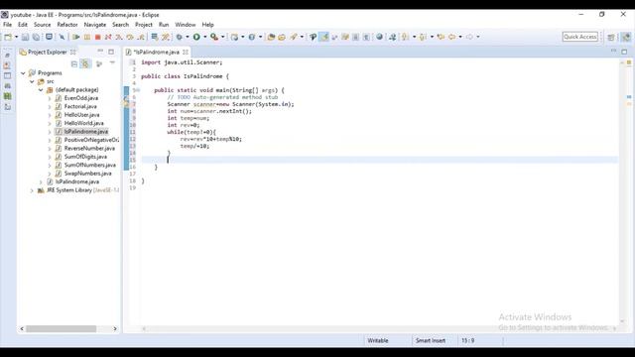This screenshot has height=357, width=635.
Task: Click the red Terminate toolbar icon
Action: 97,37
